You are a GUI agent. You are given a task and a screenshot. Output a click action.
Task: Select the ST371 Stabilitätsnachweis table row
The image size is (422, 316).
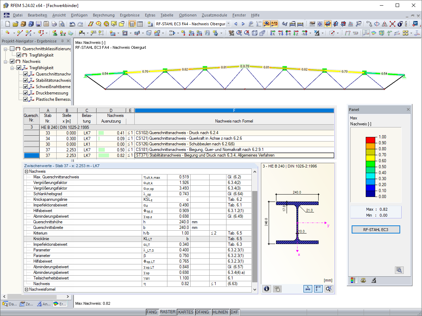(179, 155)
